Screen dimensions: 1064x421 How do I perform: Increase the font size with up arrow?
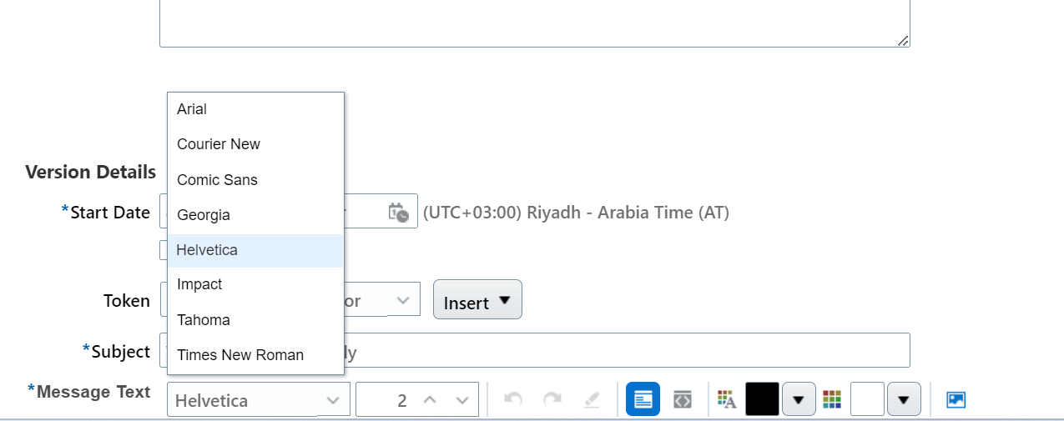click(430, 400)
